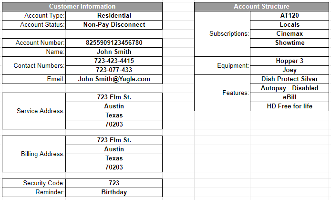Select the account number 8255909123456780 cell
The height and width of the screenshot is (200, 331).
coord(114,43)
